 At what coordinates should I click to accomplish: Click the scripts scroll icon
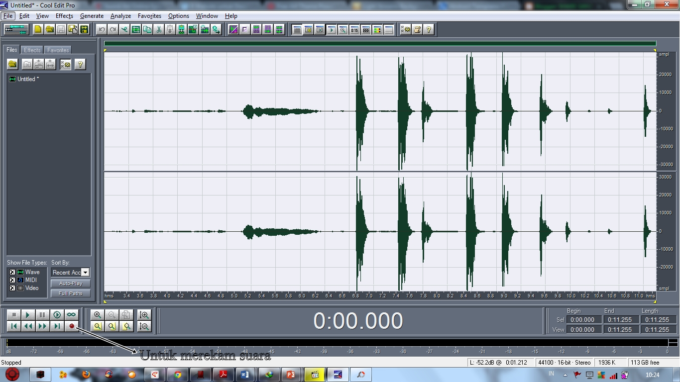pos(417,29)
